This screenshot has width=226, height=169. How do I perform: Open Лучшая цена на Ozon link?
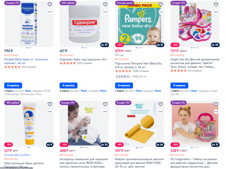[17, 155]
